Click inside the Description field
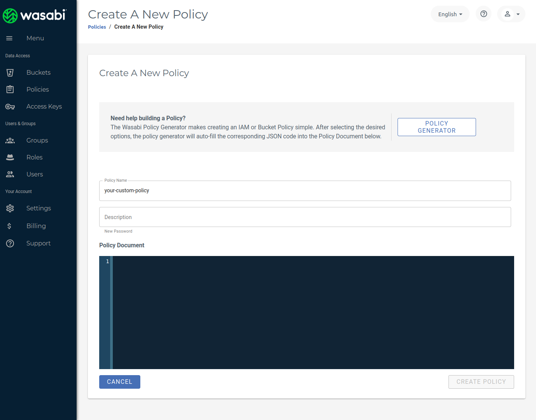Image resolution: width=536 pixels, height=420 pixels. click(305, 217)
